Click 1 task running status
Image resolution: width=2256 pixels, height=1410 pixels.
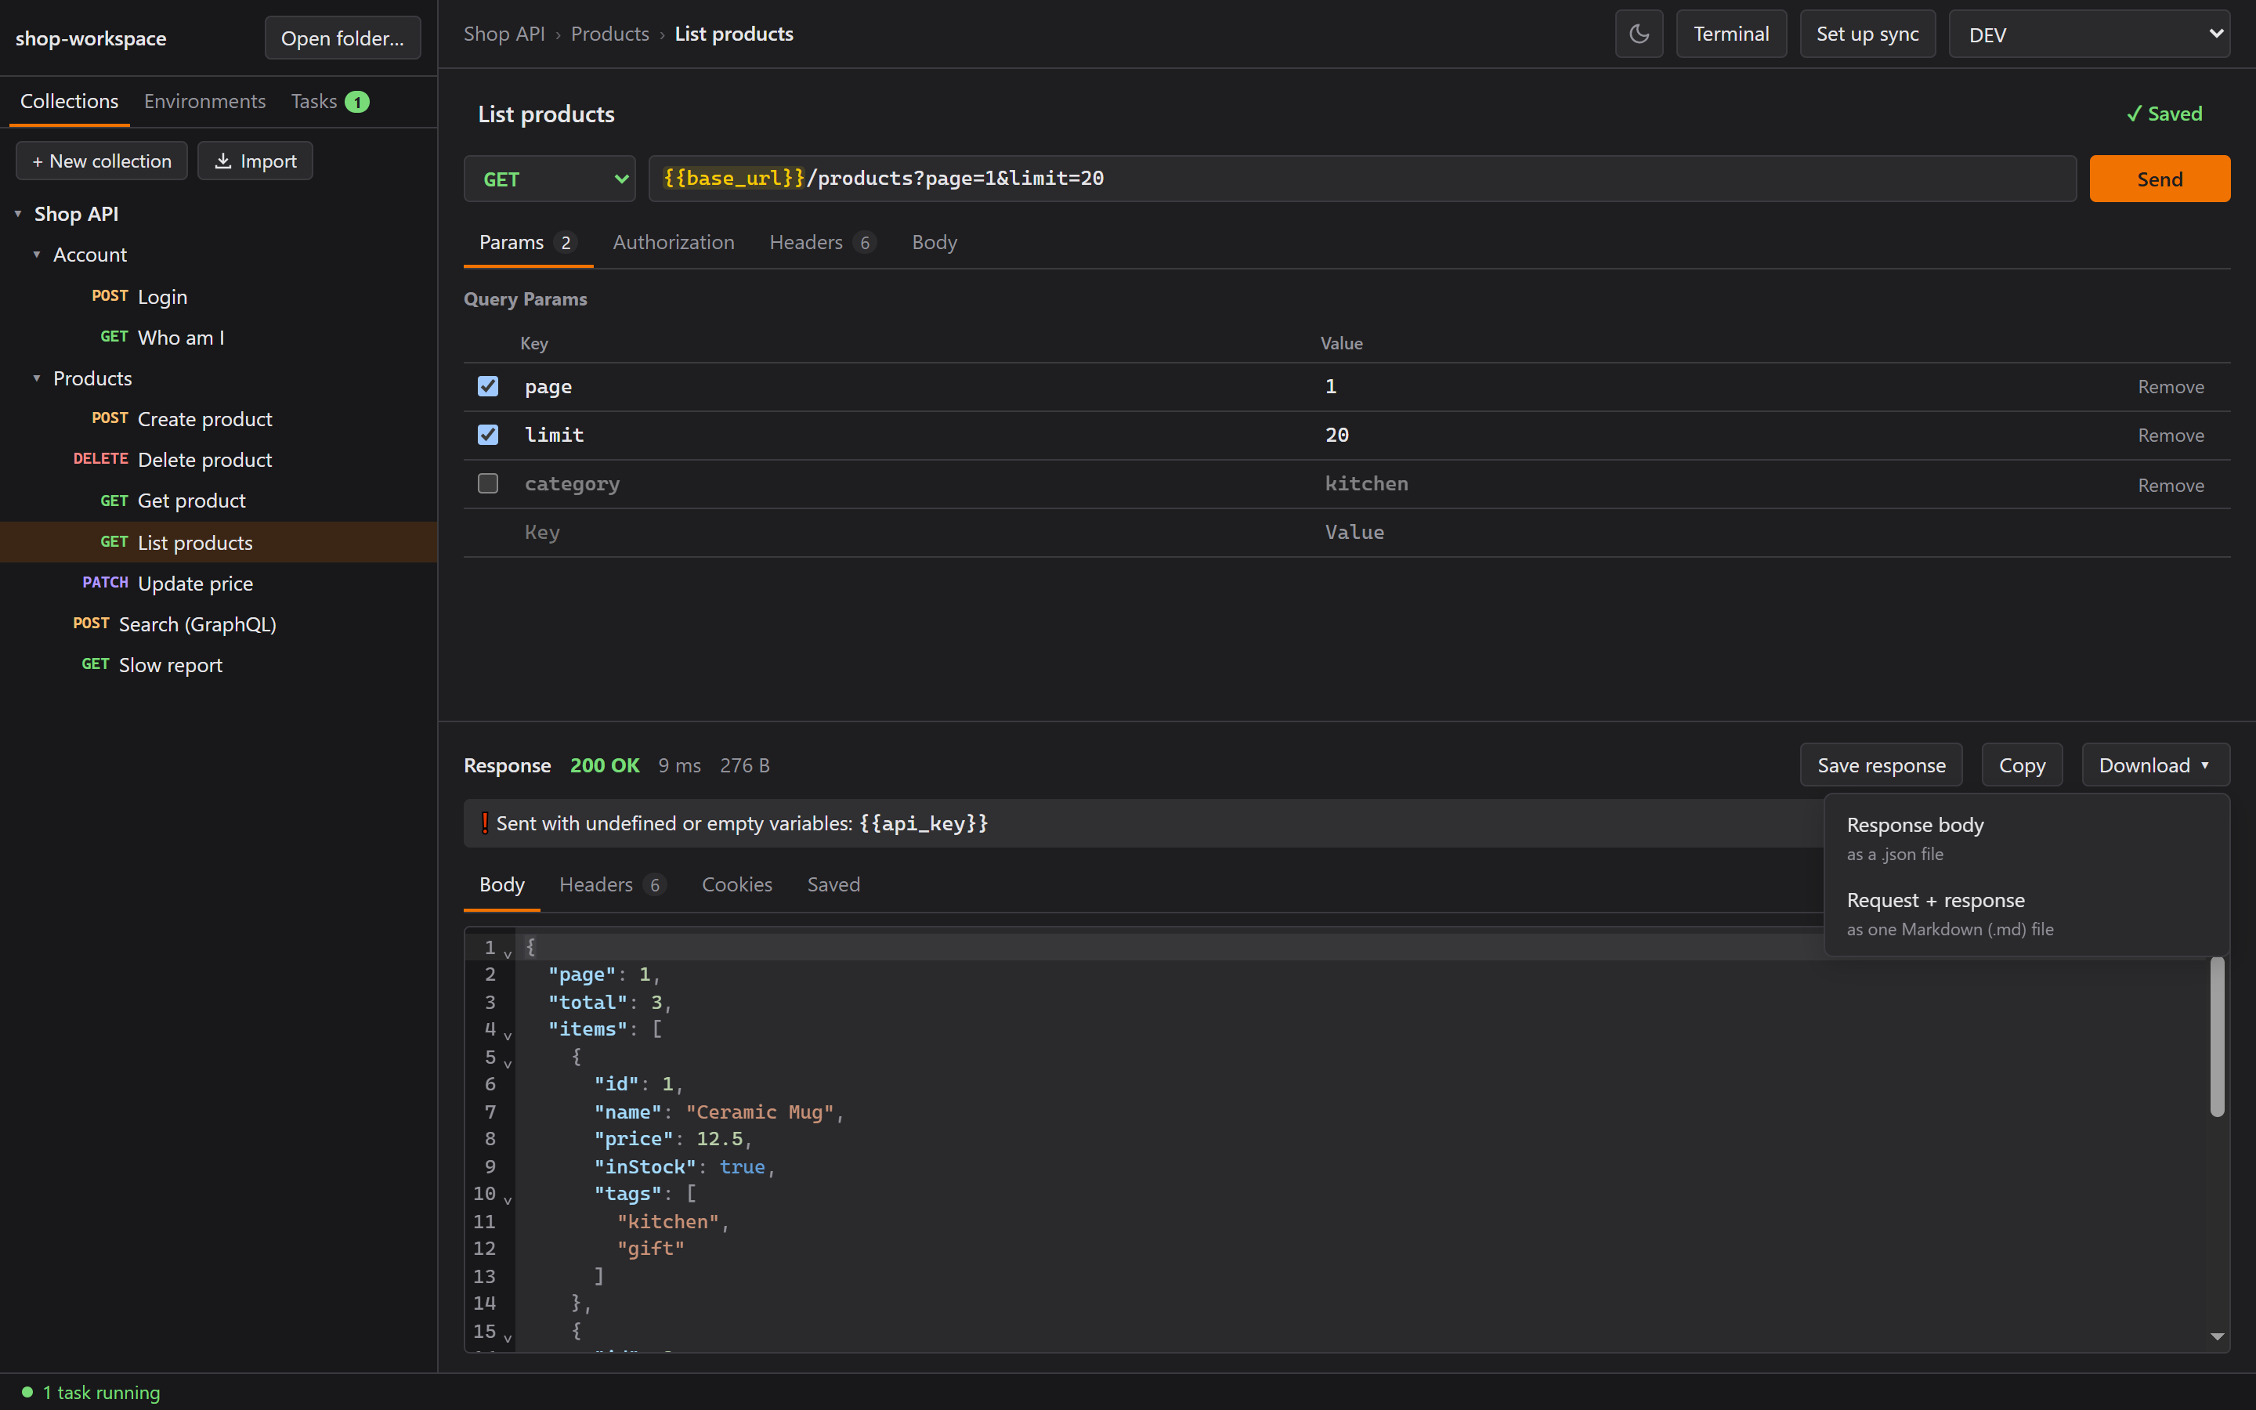(x=92, y=1391)
